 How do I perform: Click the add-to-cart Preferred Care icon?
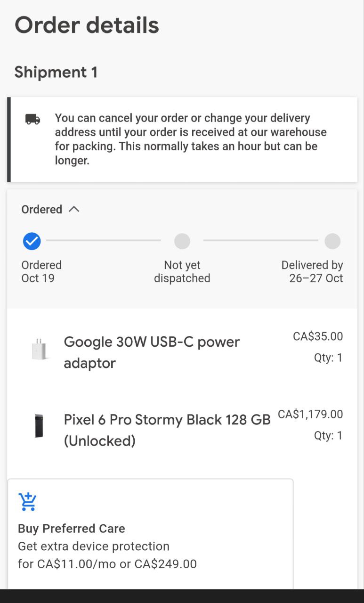(x=28, y=502)
